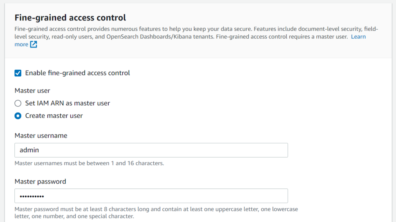396x222 pixels.
Task: Click the "Fine-grained access control" heading
Action: 70,18
